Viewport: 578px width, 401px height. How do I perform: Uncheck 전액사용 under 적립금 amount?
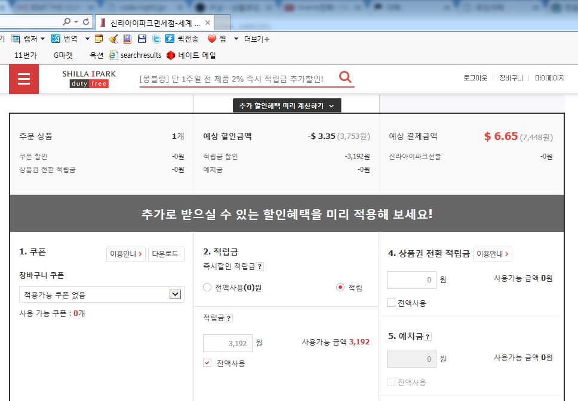[x=207, y=363]
